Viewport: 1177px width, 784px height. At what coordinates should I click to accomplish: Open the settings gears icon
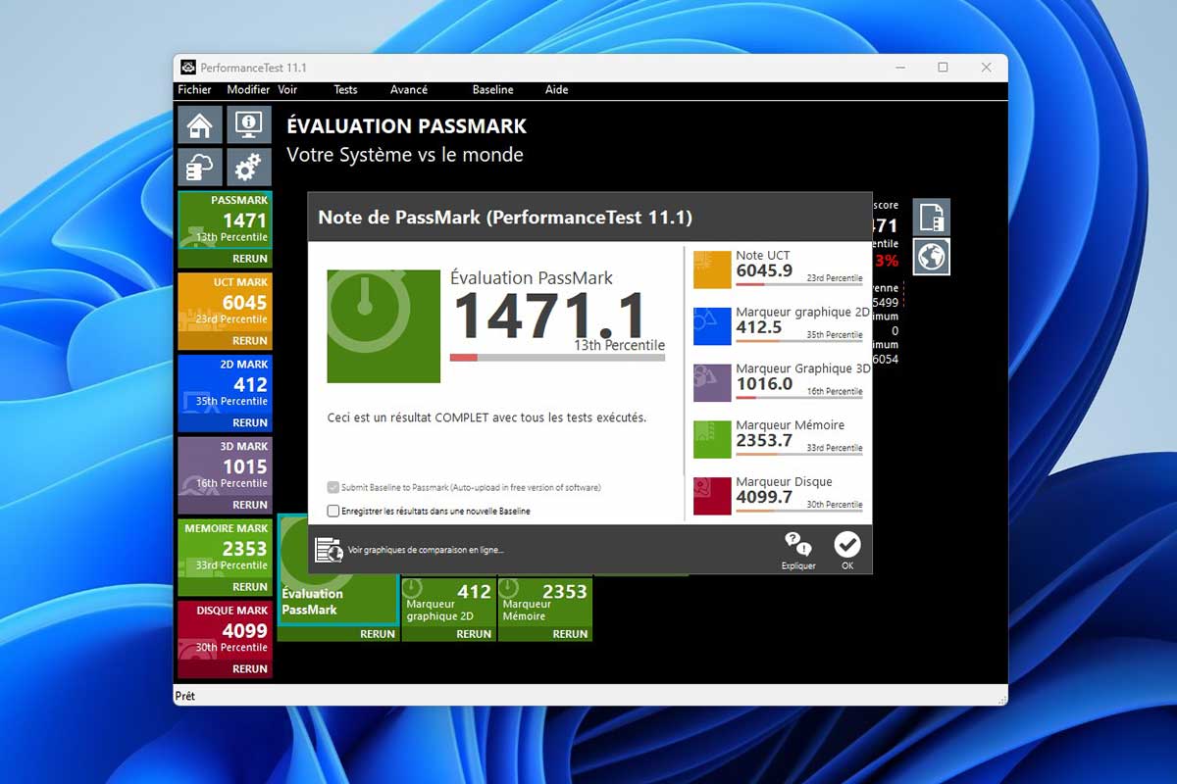[249, 167]
